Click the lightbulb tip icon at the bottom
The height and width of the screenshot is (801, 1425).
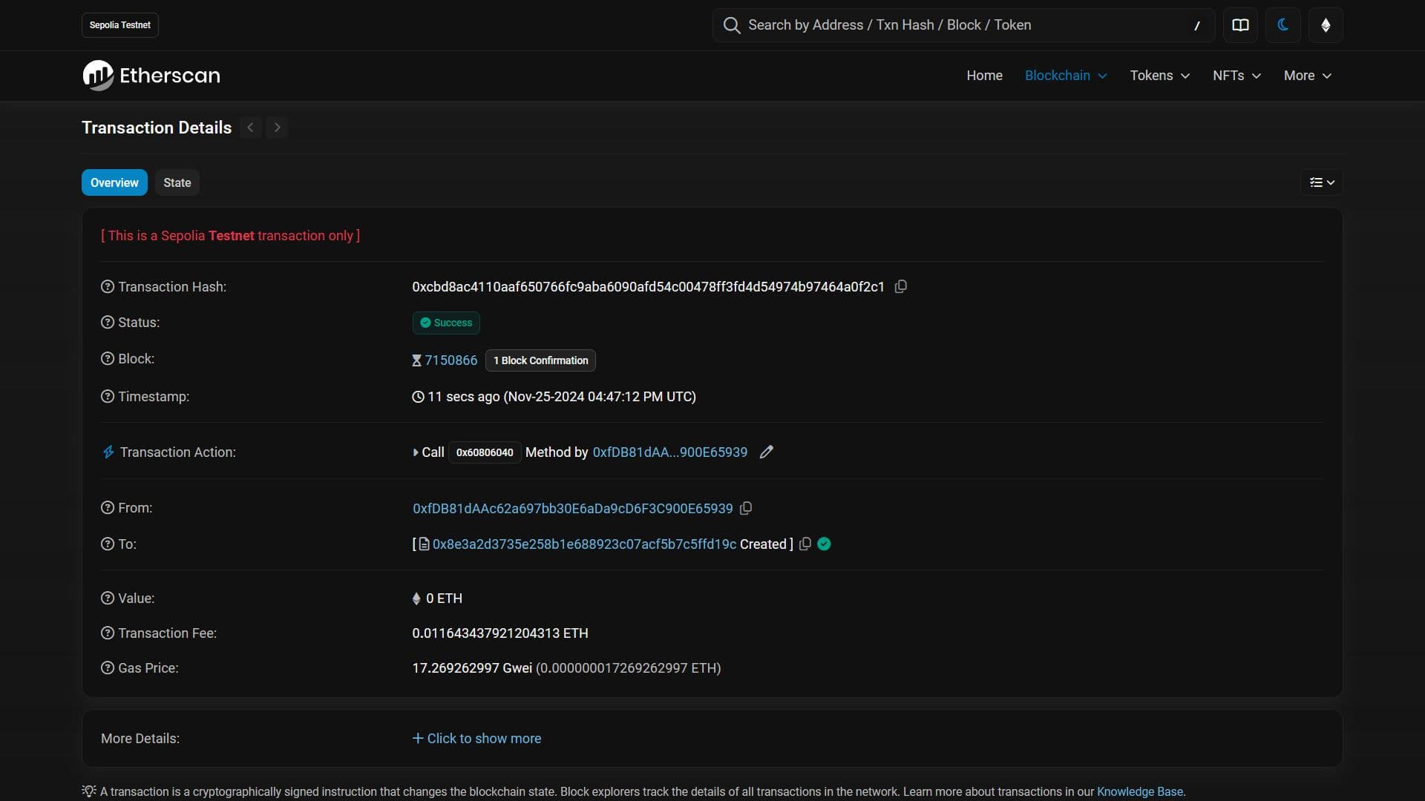click(89, 791)
